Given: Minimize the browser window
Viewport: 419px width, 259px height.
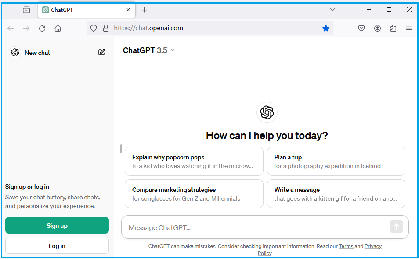Looking at the screenshot, I should pos(369,10).
